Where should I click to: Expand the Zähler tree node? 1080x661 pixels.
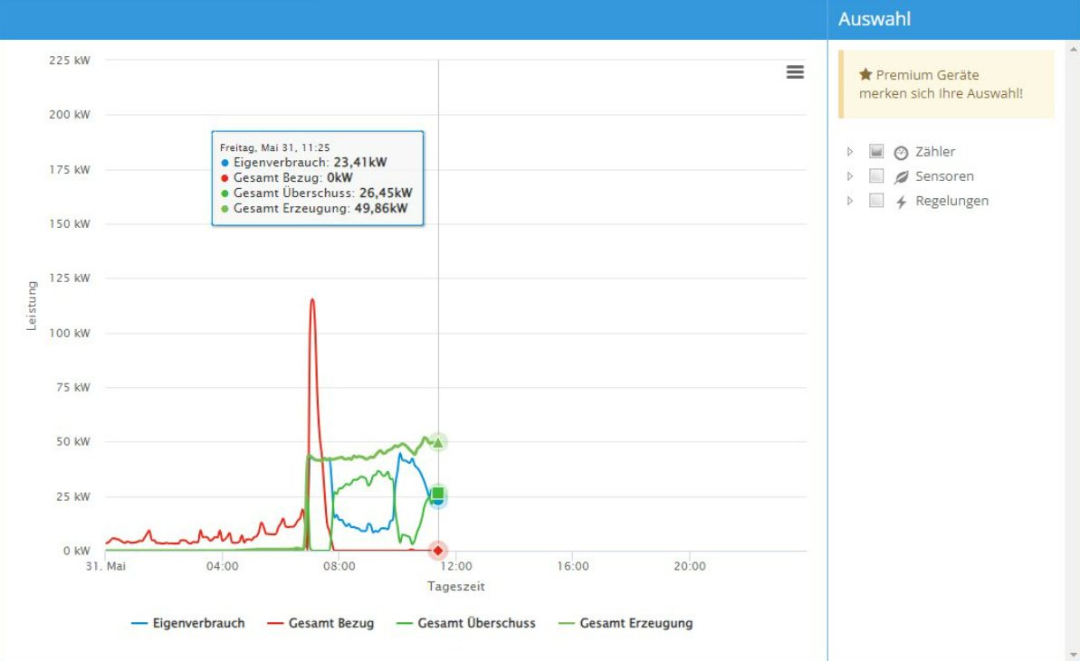(x=850, y=152)
